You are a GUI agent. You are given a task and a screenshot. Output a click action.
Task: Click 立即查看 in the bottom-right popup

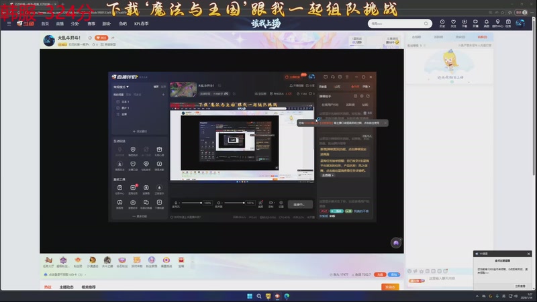coord(520,286)
